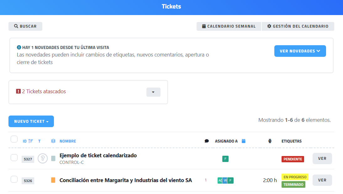Sort tickets by Nombre column
343x194 pixels.
coord(68,141)
